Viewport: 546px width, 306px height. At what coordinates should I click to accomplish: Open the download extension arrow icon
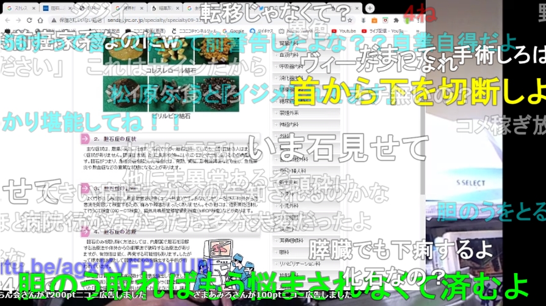tap(363, 21)
